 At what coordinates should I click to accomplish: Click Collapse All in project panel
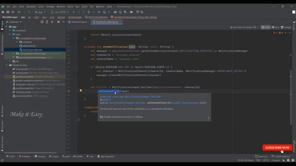click(52, 22)
